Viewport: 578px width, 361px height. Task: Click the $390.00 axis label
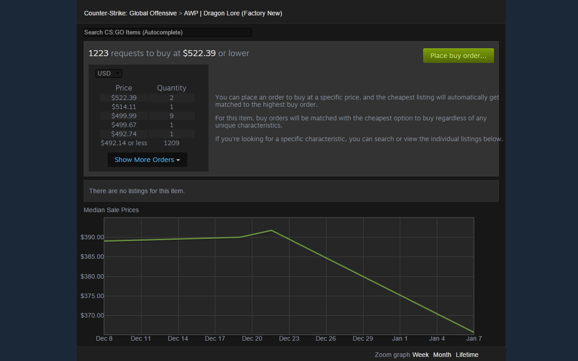92,237
